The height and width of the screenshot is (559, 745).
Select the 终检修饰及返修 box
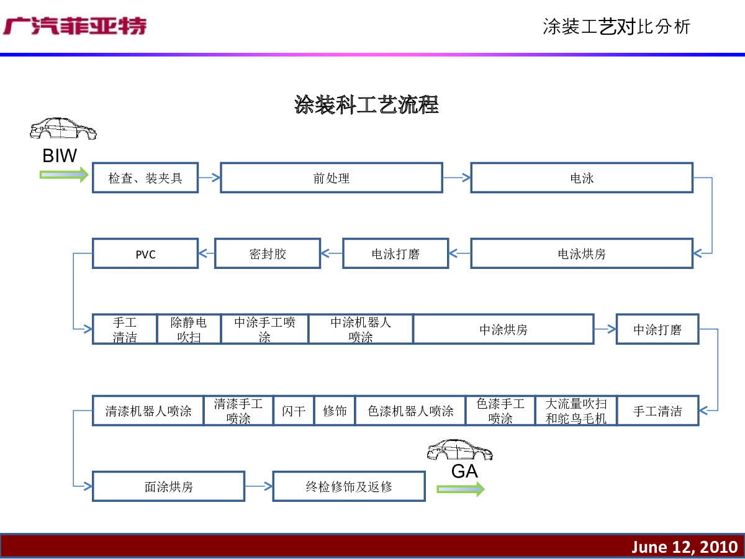tap(349, 486)
